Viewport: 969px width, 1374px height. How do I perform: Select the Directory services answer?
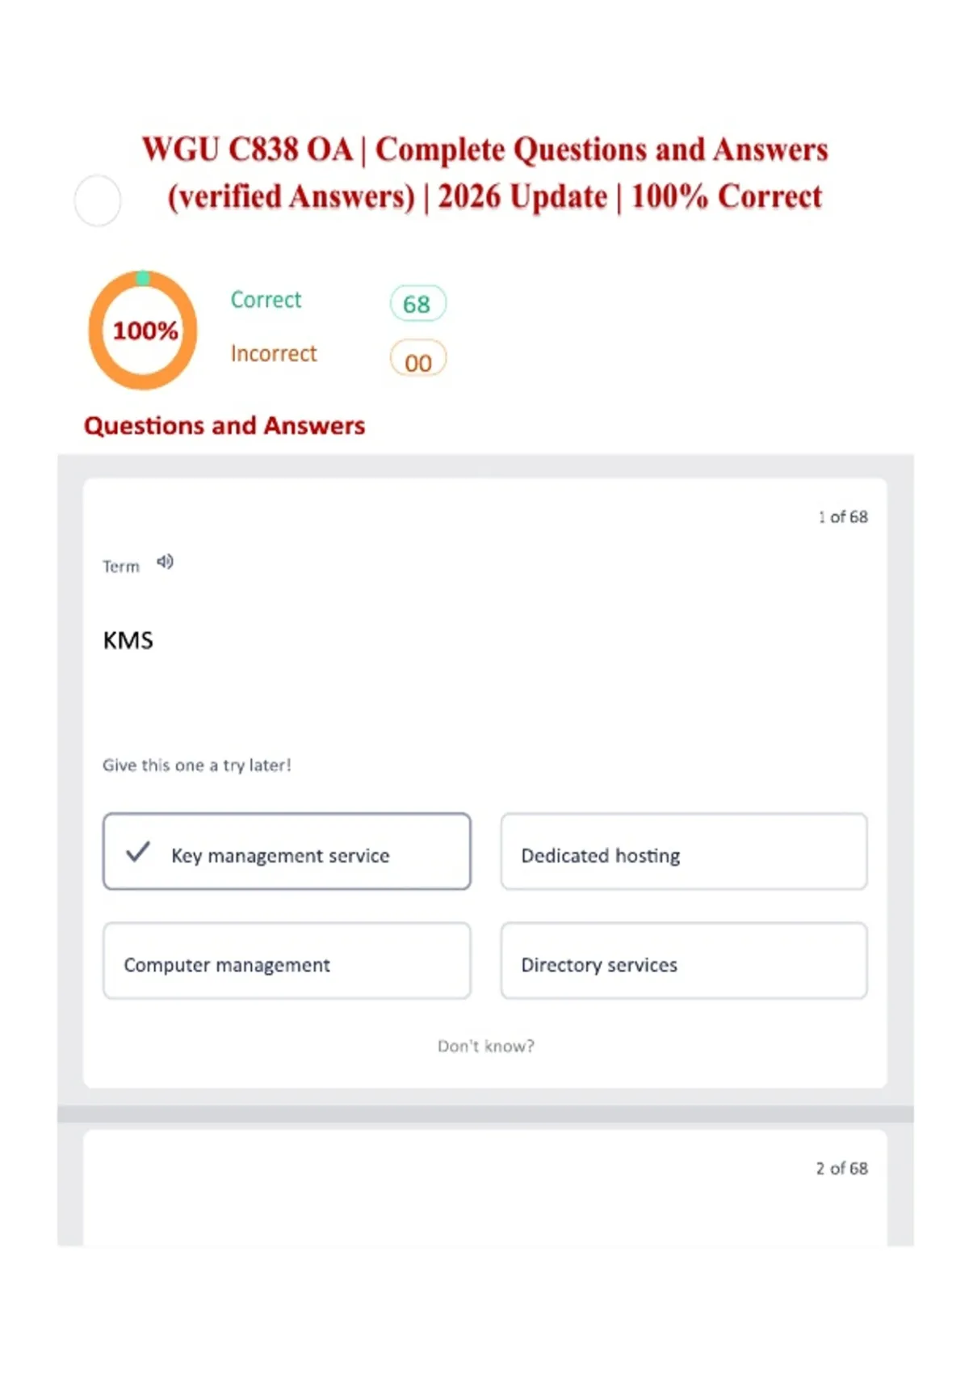684,961
